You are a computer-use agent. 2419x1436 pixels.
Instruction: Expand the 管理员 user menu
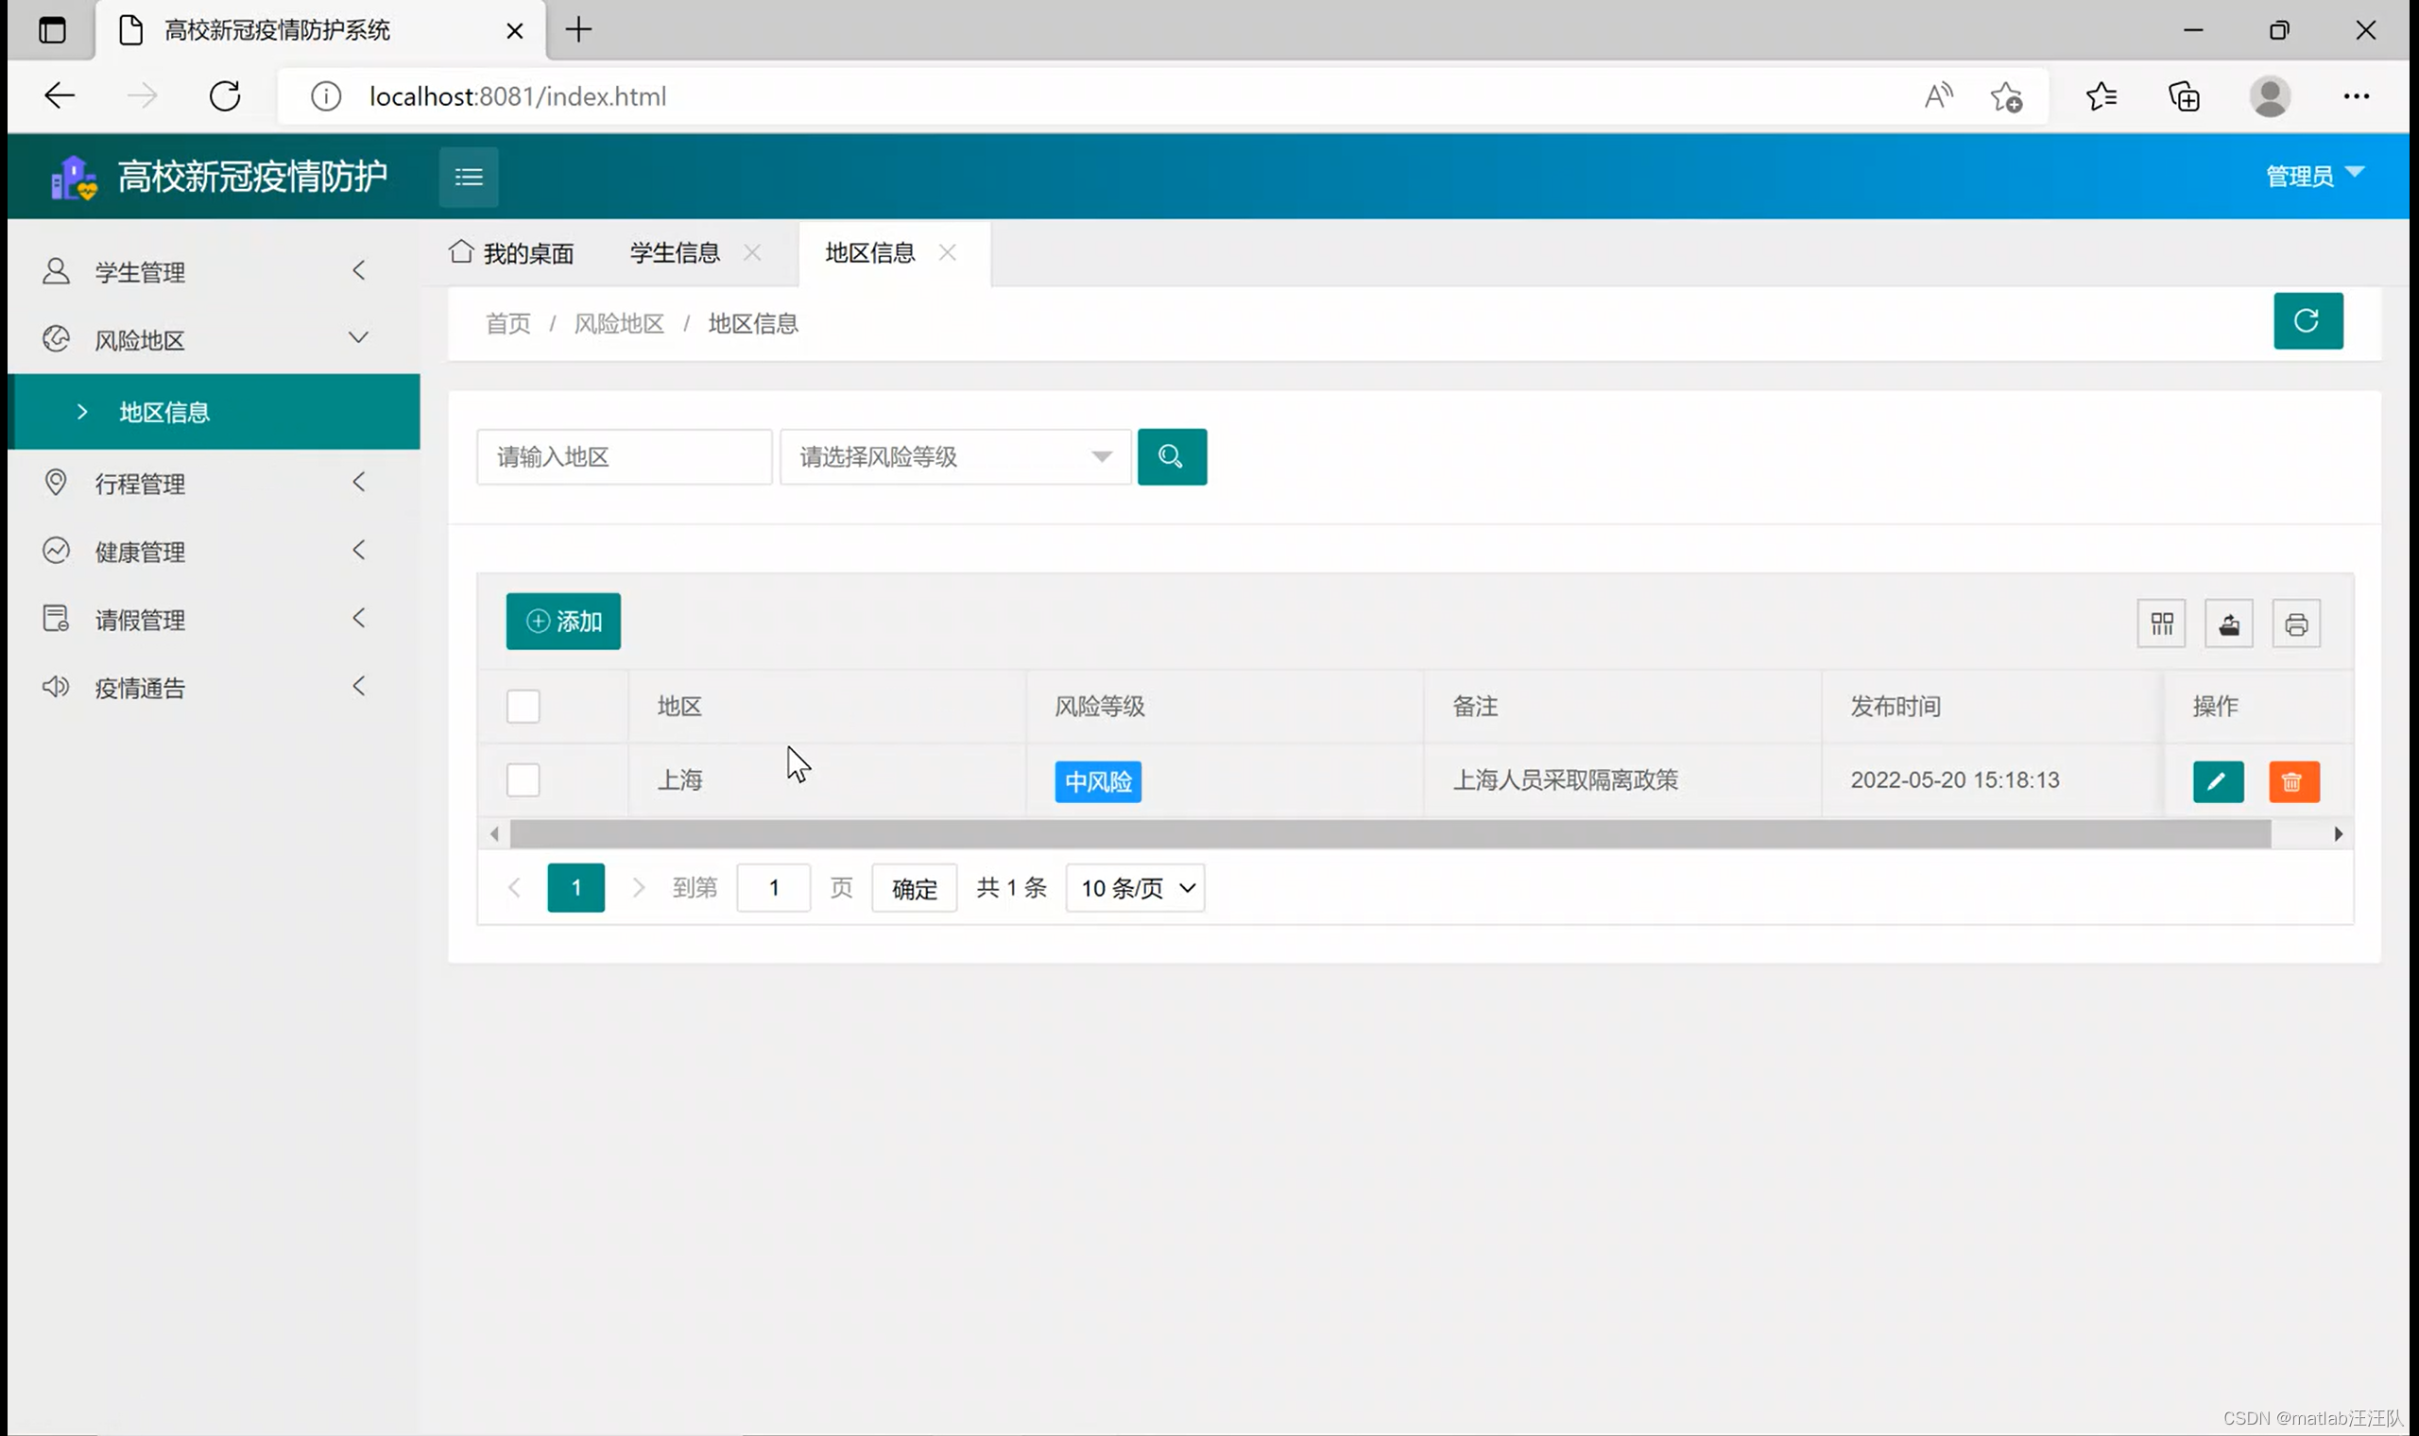click(x=2313, y=176)
